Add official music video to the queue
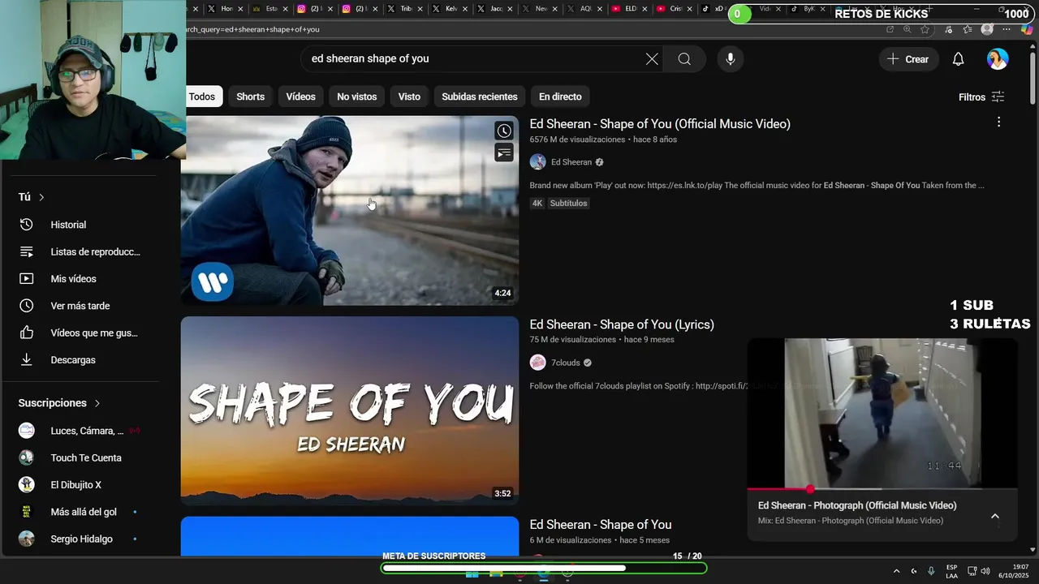 504,152
